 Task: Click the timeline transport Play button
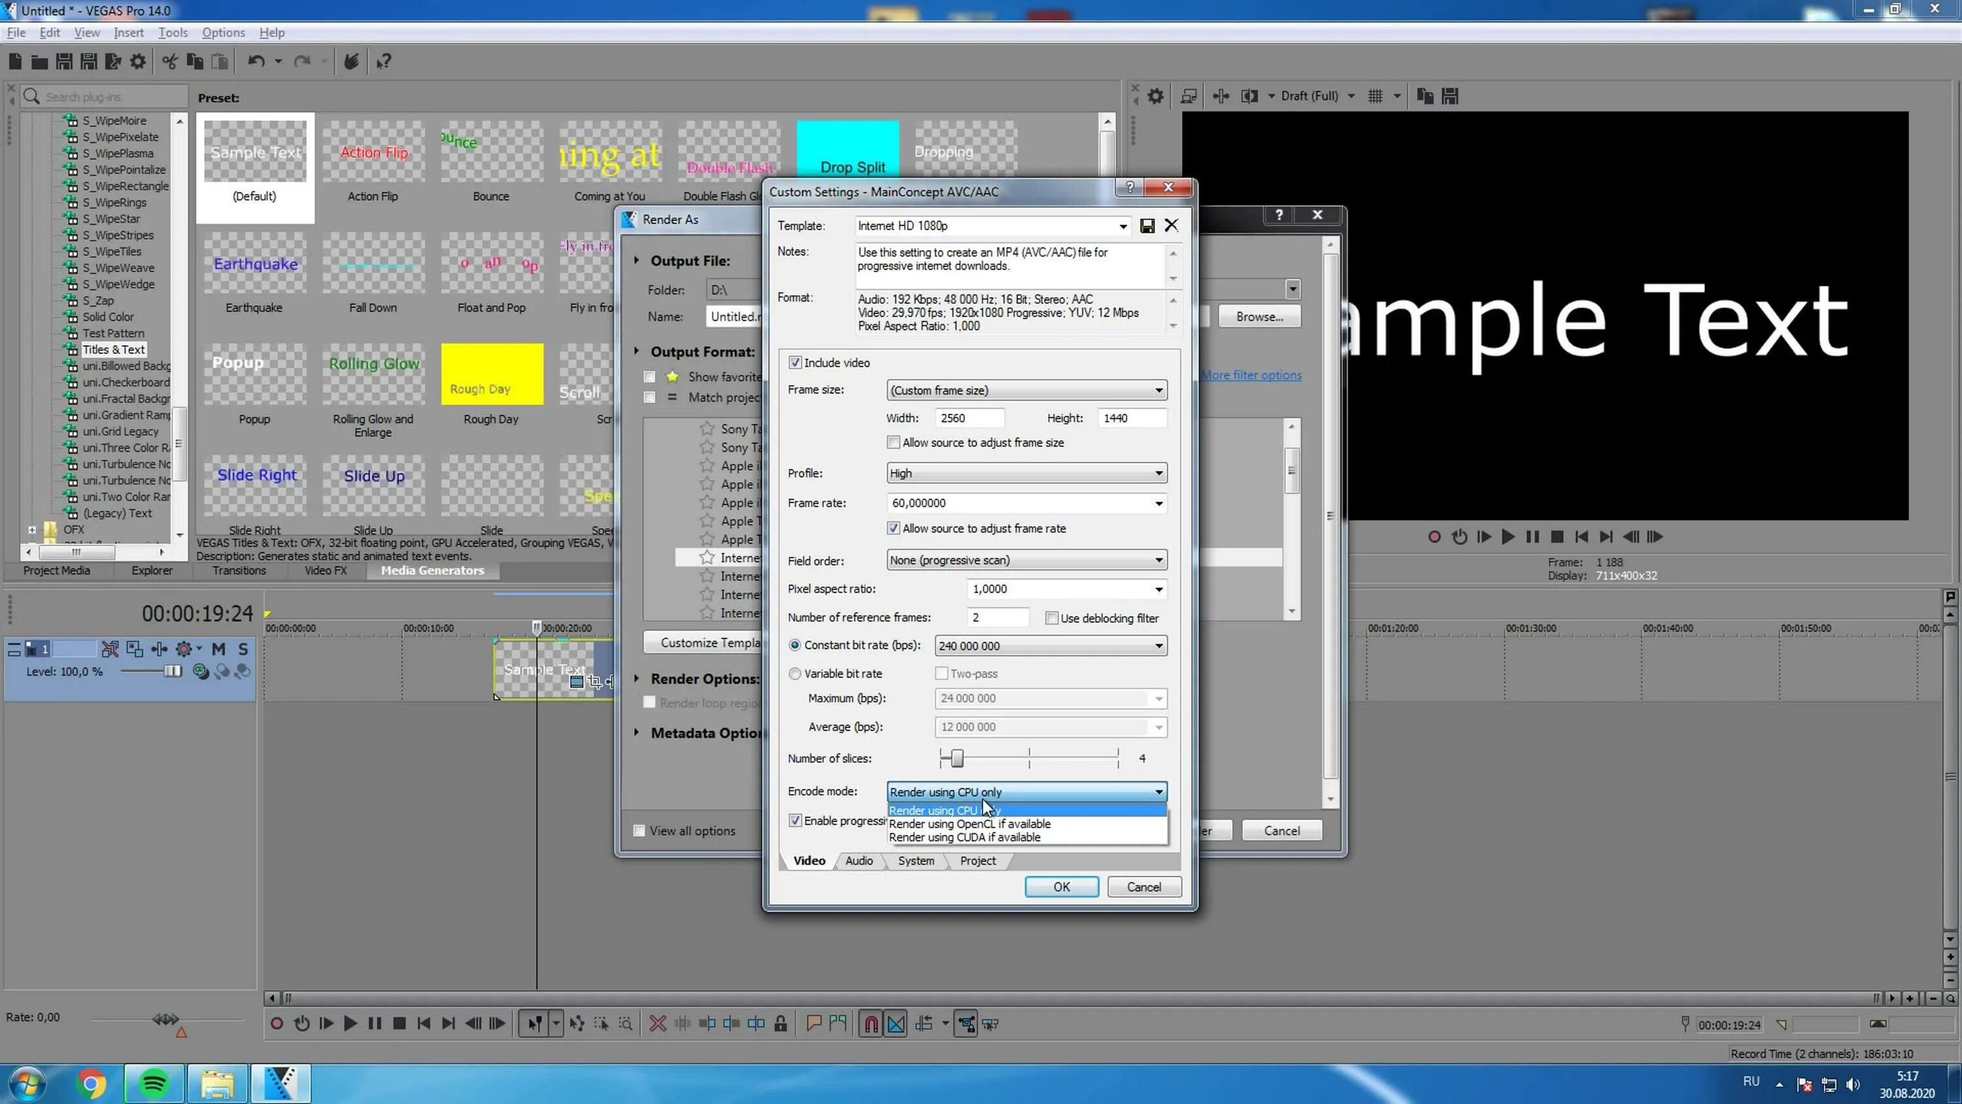pos(350,1024)
